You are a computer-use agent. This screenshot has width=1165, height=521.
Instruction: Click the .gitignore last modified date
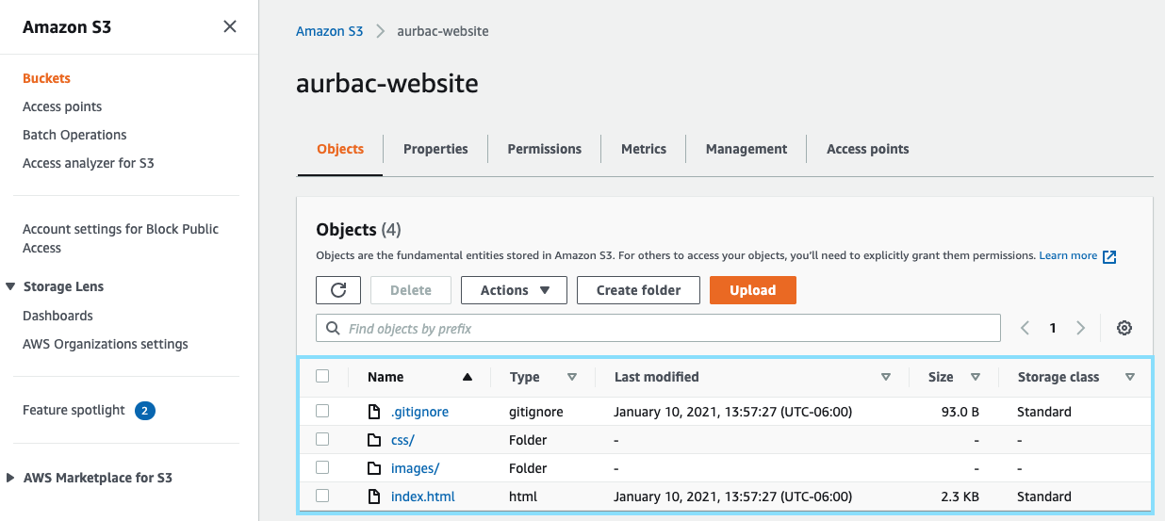point(733,412)
